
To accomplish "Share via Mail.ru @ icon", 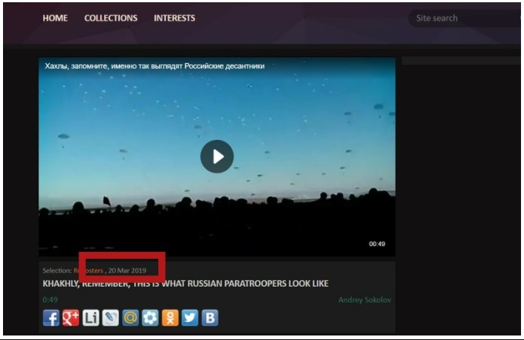I will point(130,317).
